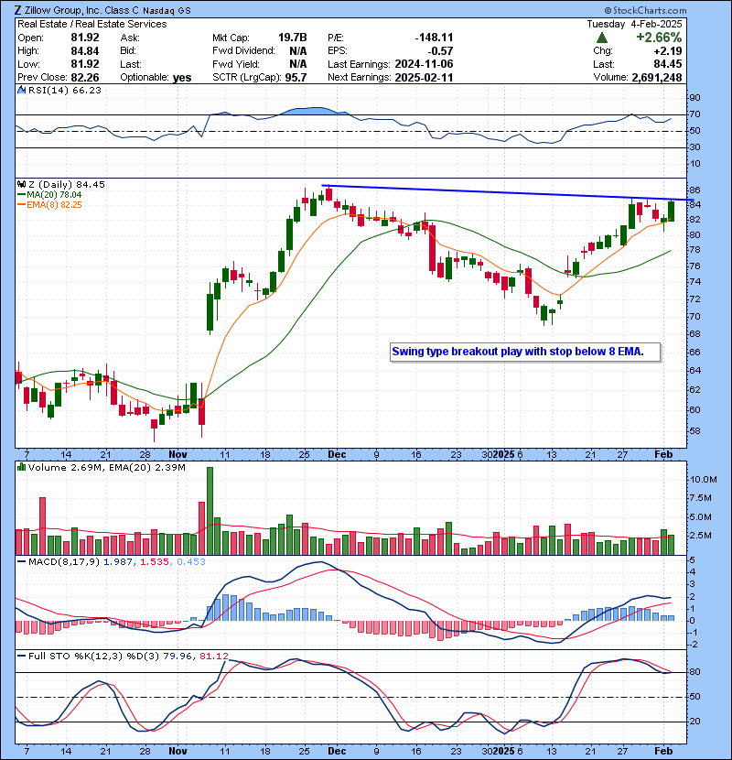The width and height of the screenshot is (732, 760).
Task: Click the RSI(14) 66.23 label
Action: point(64,90)
